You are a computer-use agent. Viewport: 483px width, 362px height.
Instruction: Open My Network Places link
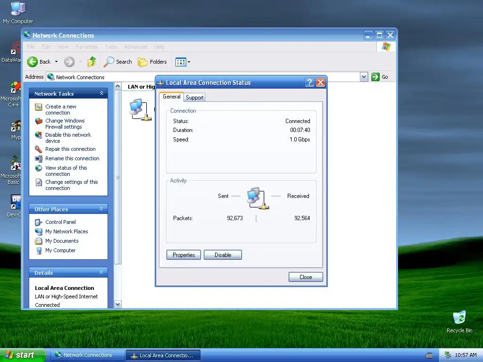coord(67,231)
